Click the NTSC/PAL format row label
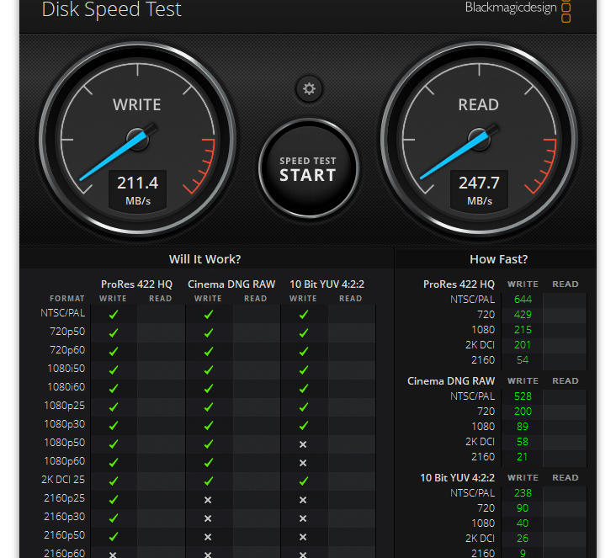The width and height of the screenshot is (616, 558). pyautogui.click(x=63, y=313)
